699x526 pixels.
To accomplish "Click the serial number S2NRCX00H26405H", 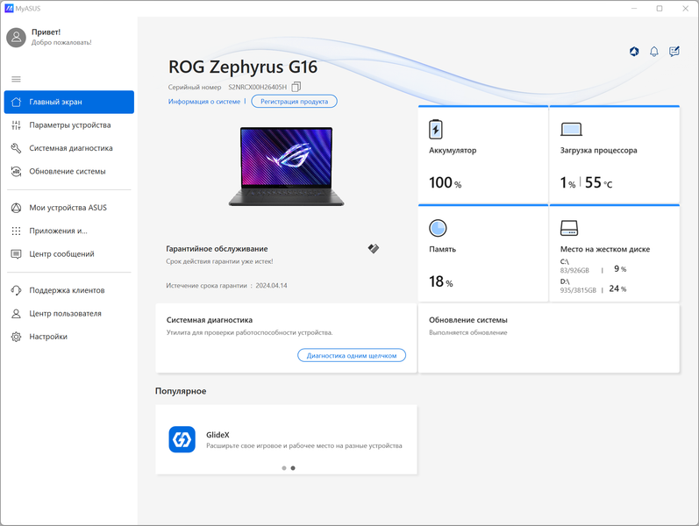I will [258, 88].
